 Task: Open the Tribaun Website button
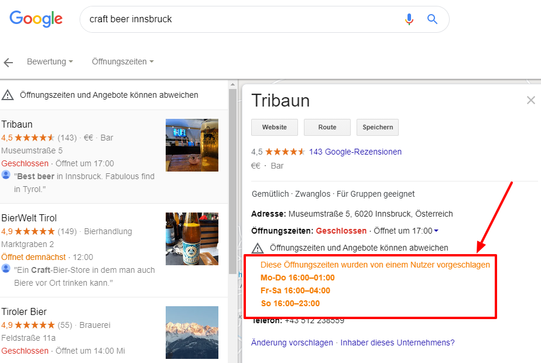click(274, 127)
